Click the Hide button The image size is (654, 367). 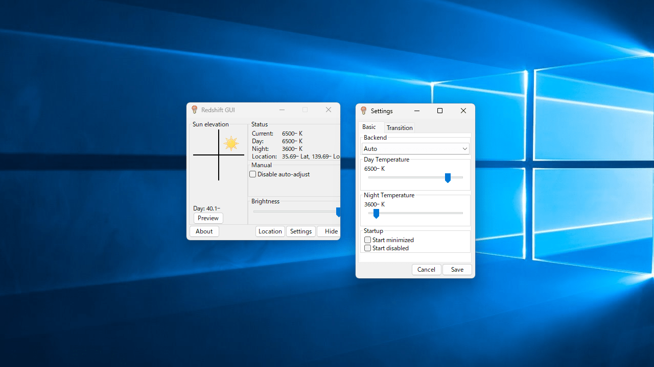(329, 231)
